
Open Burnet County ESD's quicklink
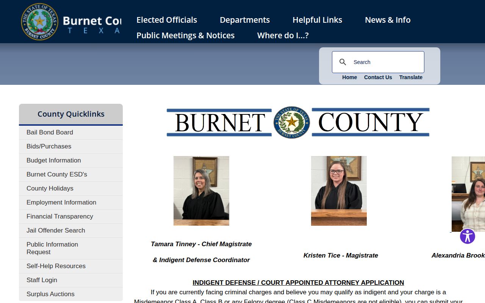(71, 175)
